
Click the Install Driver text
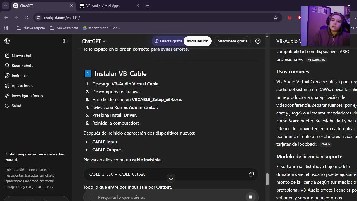(123, 115)
